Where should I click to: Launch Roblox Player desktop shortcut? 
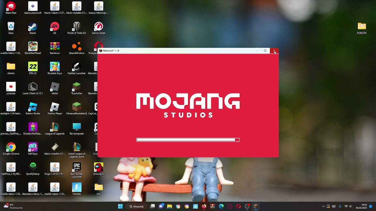55,108
